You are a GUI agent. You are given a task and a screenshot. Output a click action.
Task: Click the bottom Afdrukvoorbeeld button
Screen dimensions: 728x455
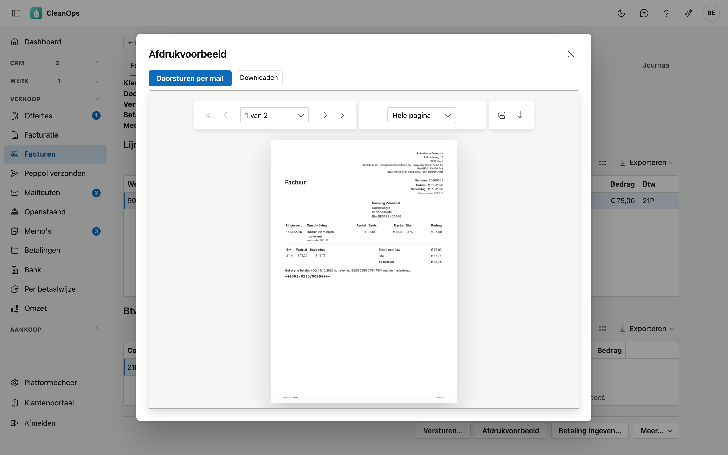coord(511,431)
